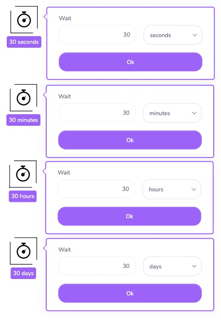Confirm the 30 days wait with Ok

point(130,293)
